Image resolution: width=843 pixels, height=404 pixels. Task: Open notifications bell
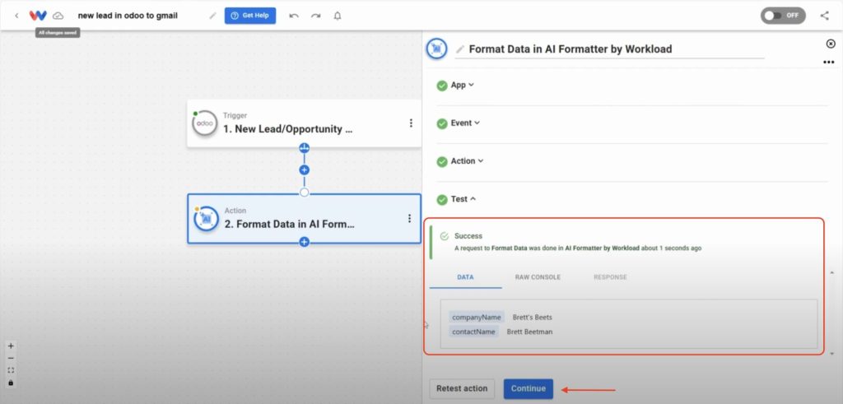tap(338, 16)
